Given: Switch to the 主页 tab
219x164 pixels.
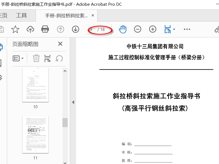Looking at the screenshot, I should [x=4, y=16].
